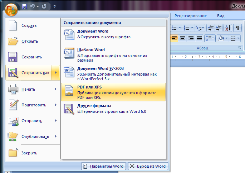Click the Undo arrow in quick access toolbar
This screenshot has height=173, width=245.
coord(33,6)
